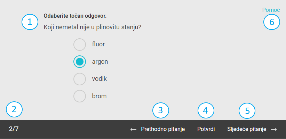
Task: Click the 2/7 question counter
Action: click(x=14, y=129)
